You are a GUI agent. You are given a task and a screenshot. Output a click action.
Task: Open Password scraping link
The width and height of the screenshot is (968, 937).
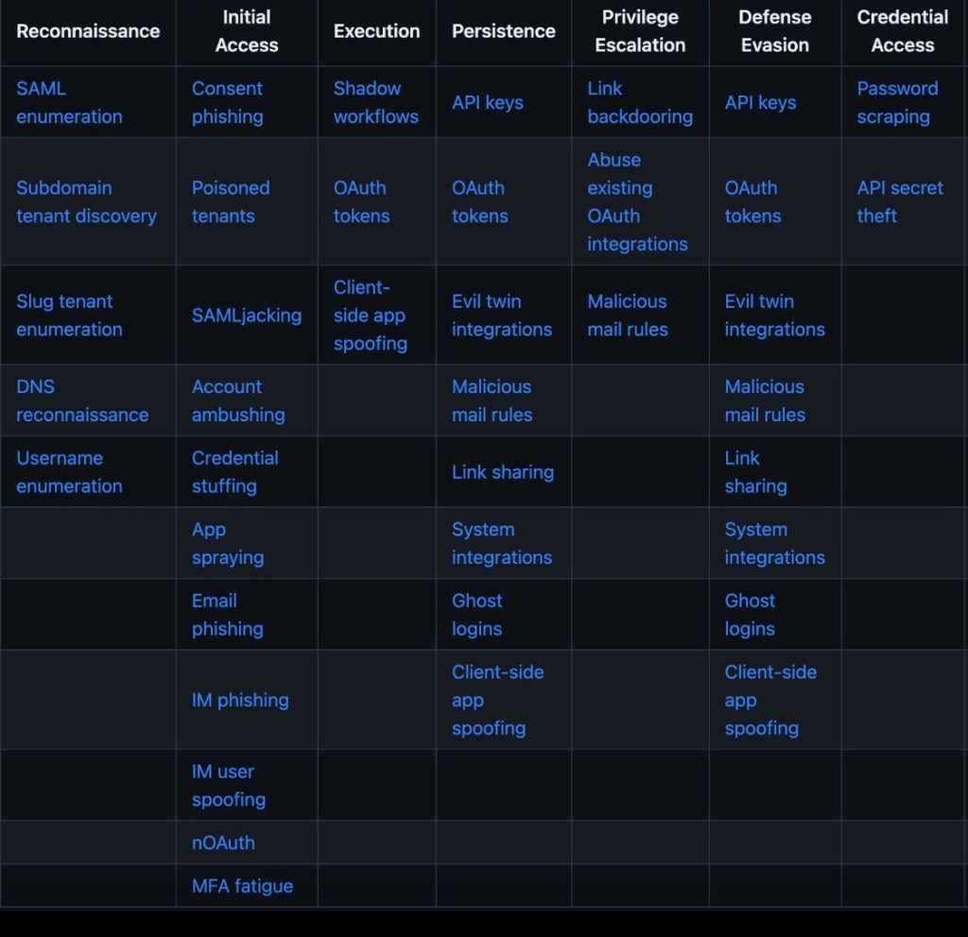898,102
